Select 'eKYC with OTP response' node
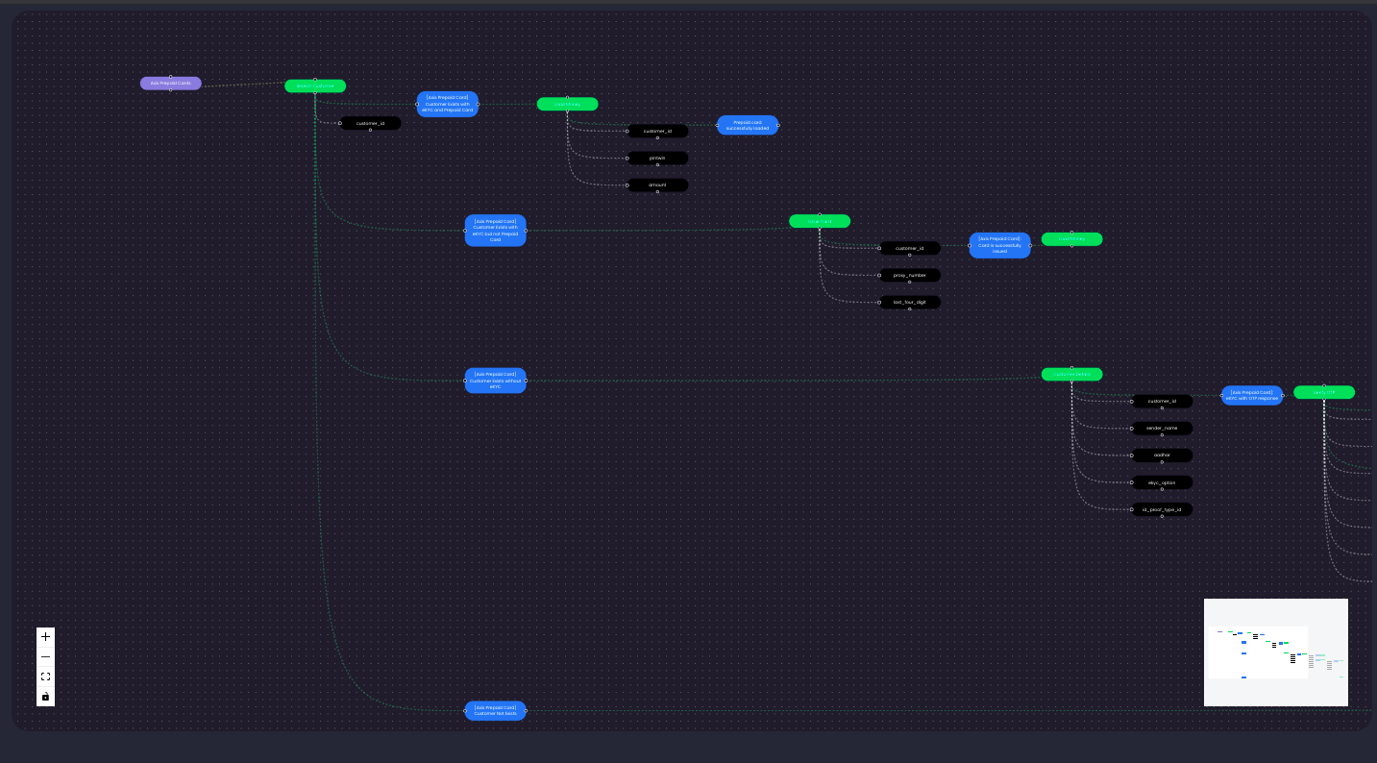The width and height of the screenshot is (1377, 763). pos(1252,395)
